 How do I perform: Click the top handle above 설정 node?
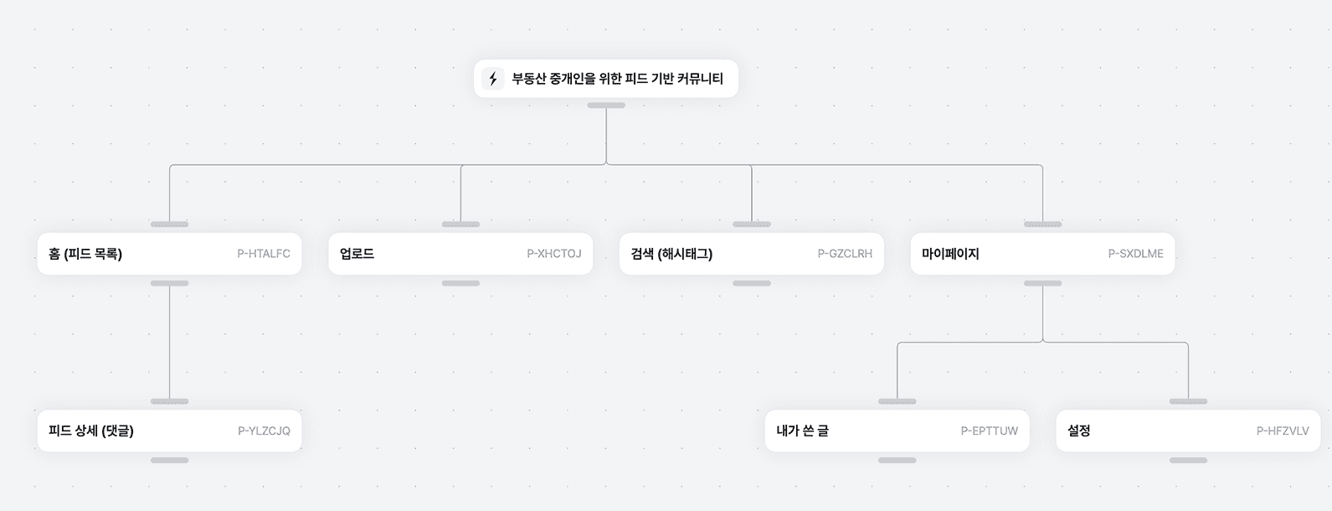[x=1188, y=401]
